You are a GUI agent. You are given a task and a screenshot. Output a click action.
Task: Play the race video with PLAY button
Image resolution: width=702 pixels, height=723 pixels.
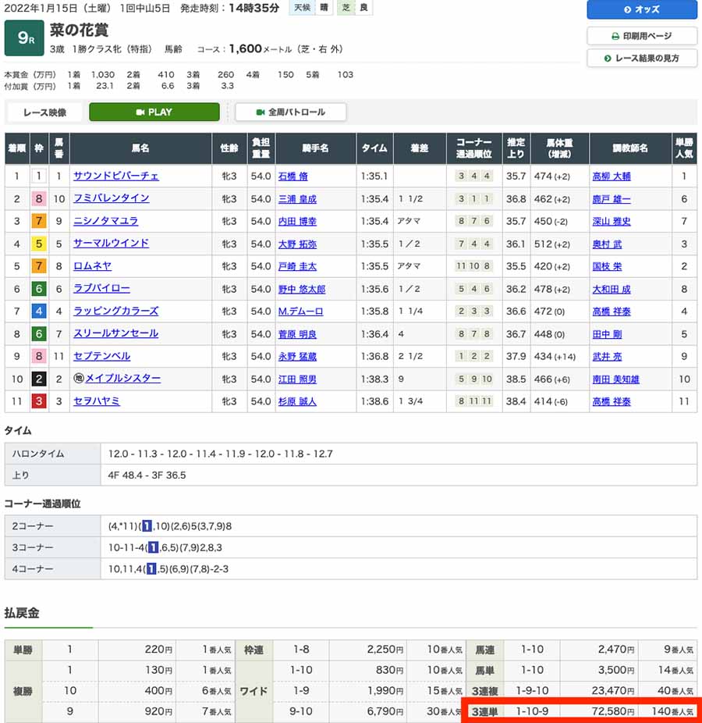point(154,112)
